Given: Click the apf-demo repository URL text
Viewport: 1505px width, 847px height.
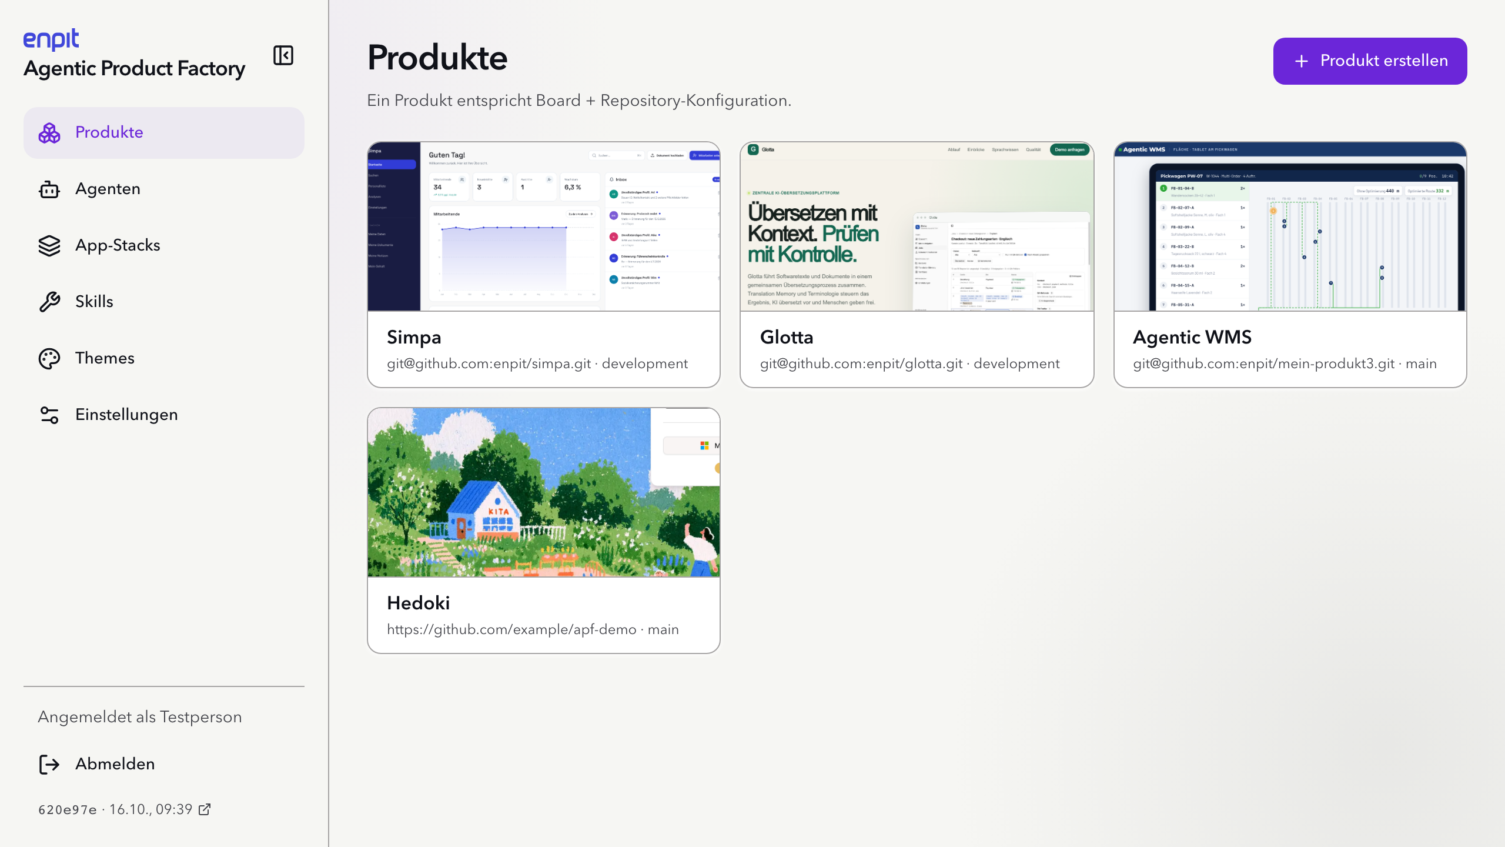Looking at the screenshot, I should click(x=533, y=630).
